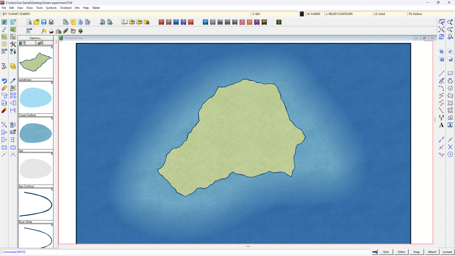
Task: Toggle the Locked button
Action: pyautogui.click(x=447, y=252)
